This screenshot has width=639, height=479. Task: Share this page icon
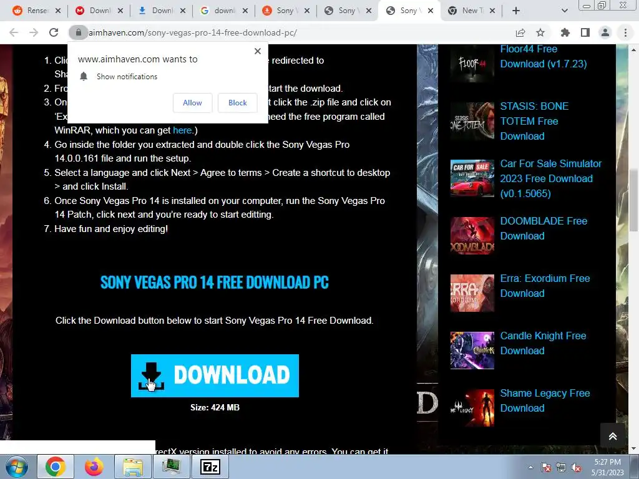pyautogui.click(x=520, y=32)
